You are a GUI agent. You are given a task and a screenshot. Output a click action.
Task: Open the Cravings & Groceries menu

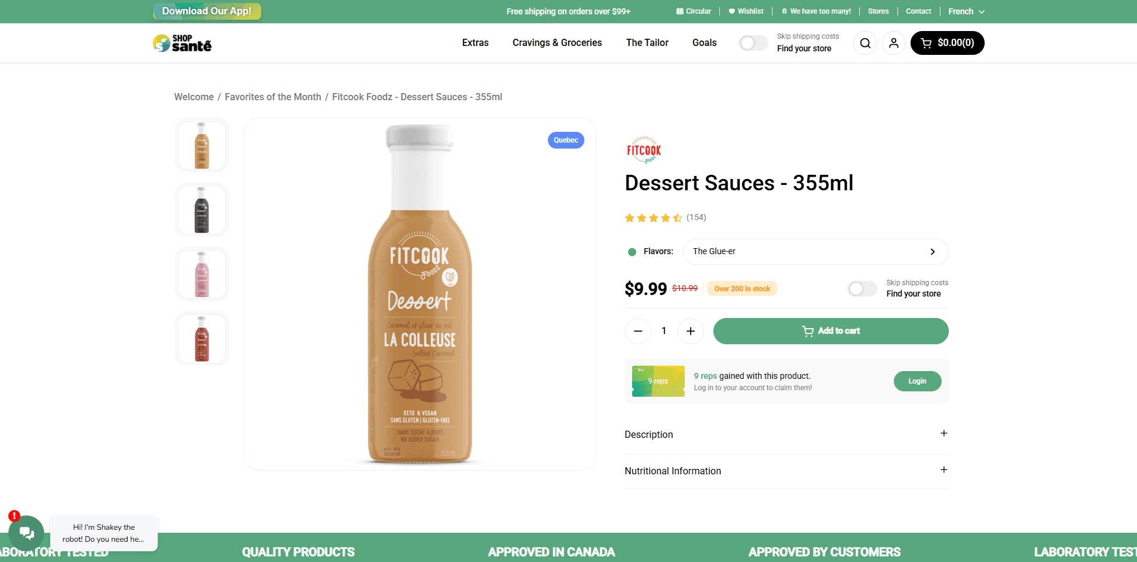tap(557, 43)
